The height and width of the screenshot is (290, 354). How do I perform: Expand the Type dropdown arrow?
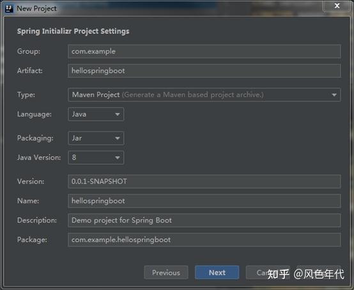click(x=334, y=95)
